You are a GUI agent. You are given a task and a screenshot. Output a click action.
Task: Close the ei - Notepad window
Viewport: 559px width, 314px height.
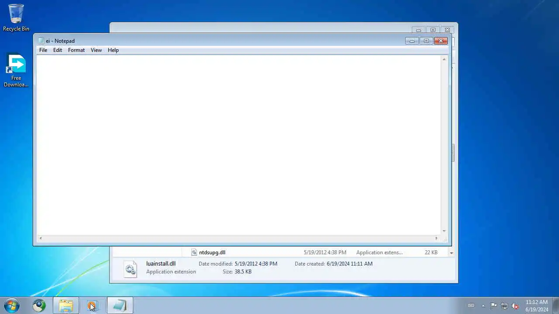441,41
